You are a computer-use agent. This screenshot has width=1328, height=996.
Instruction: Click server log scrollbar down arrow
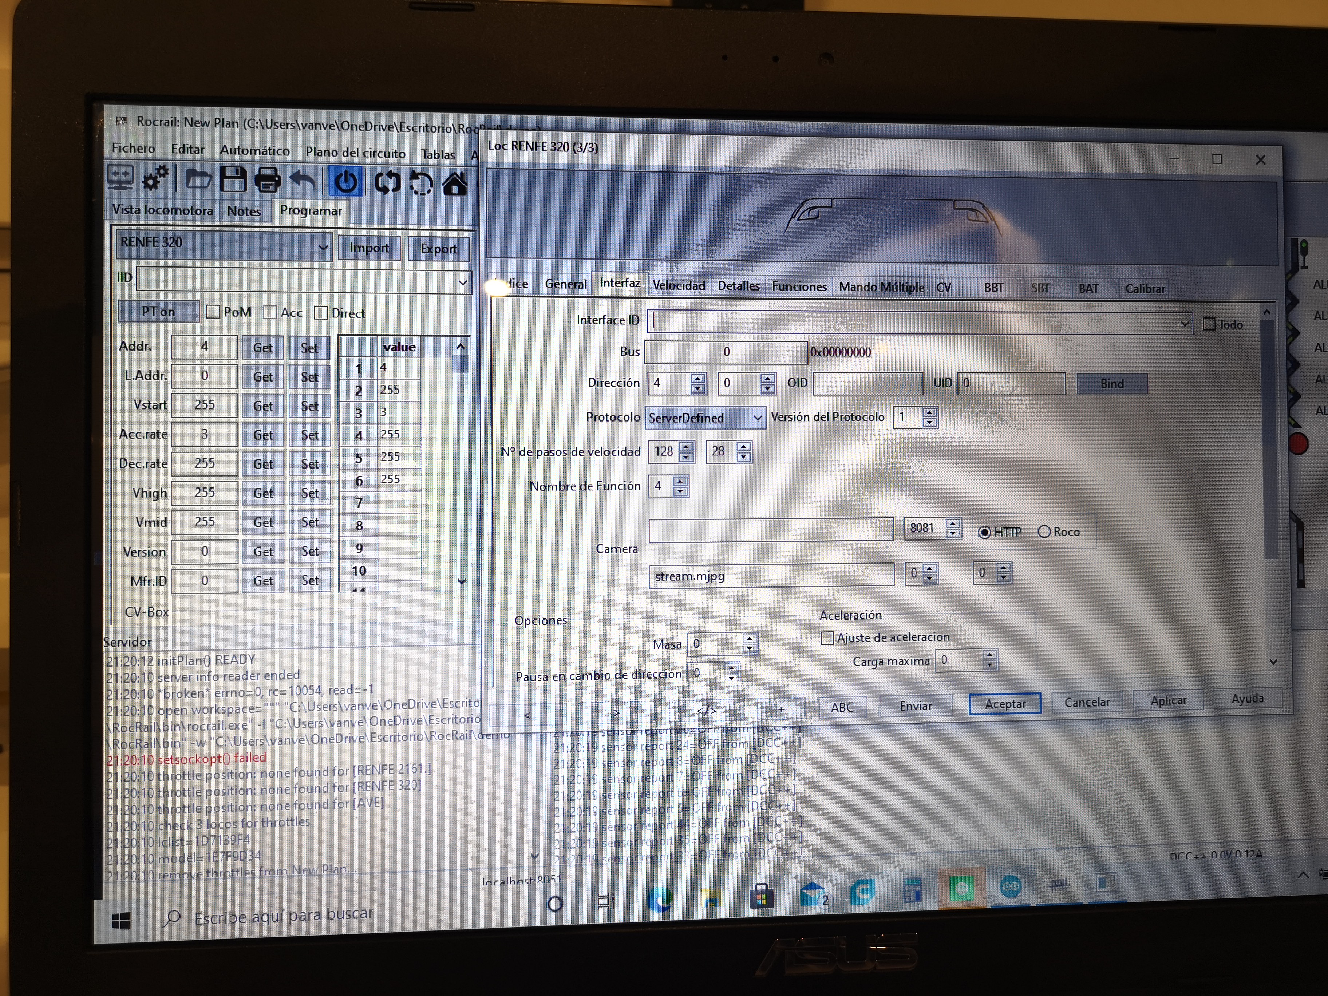(534, 857)
